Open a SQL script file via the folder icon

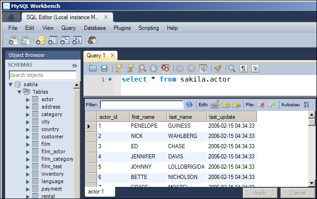pyautogui.click(x=93, y=69)
